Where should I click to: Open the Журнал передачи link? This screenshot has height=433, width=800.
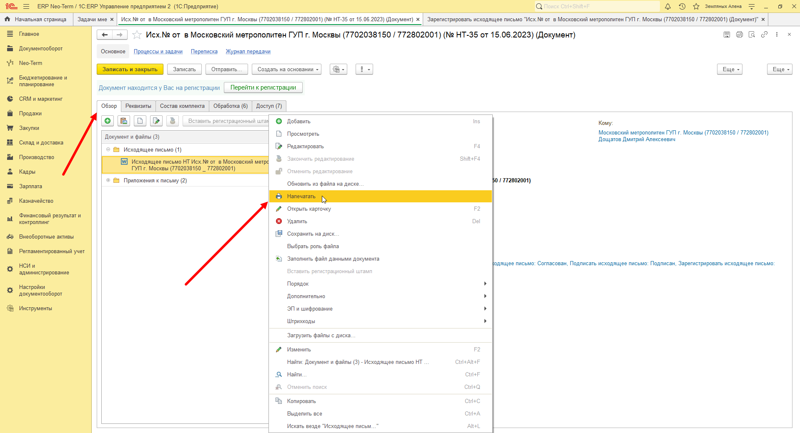(x=248, y=52)
